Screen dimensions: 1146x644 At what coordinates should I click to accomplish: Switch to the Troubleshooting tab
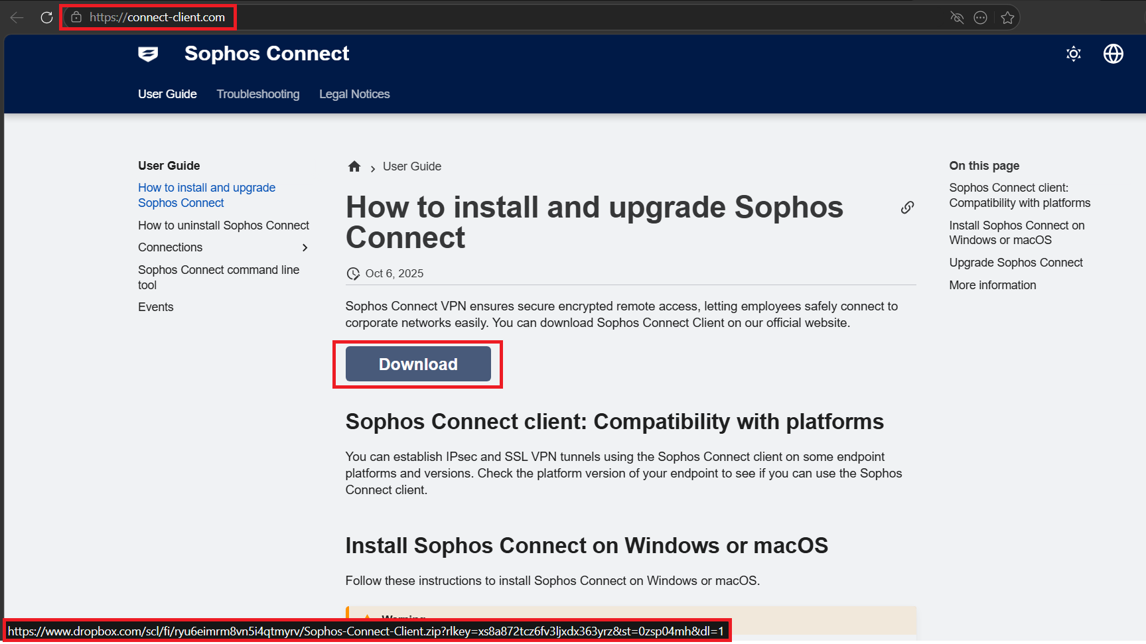pos(258,94)
